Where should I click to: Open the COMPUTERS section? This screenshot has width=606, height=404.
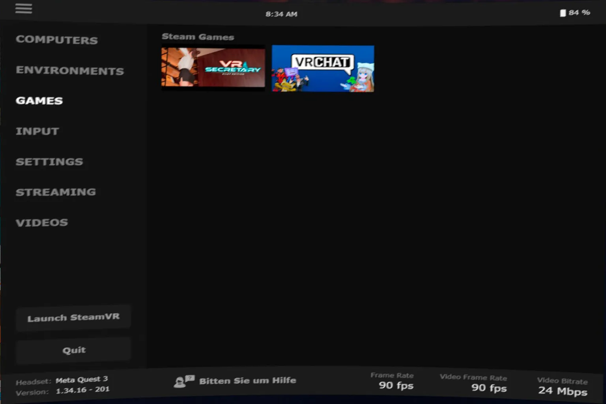tap(56, 40)
